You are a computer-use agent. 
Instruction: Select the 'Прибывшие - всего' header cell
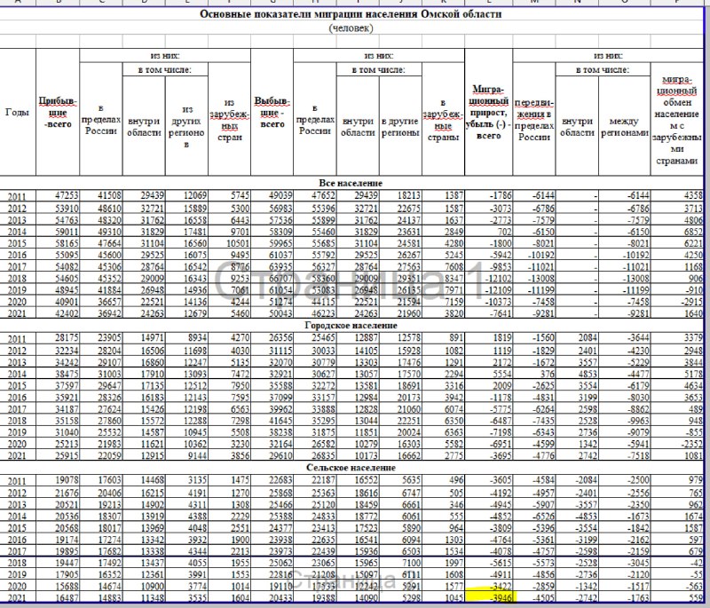tap(58, 112)
